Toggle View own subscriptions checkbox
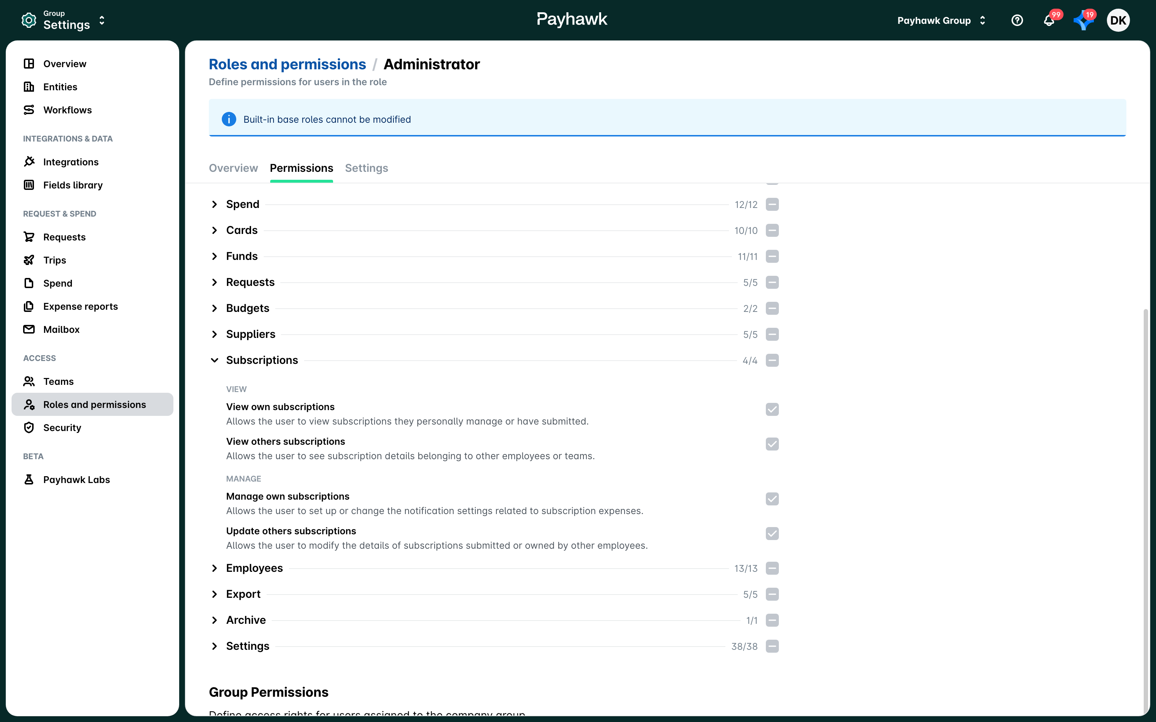 (772, 409)
